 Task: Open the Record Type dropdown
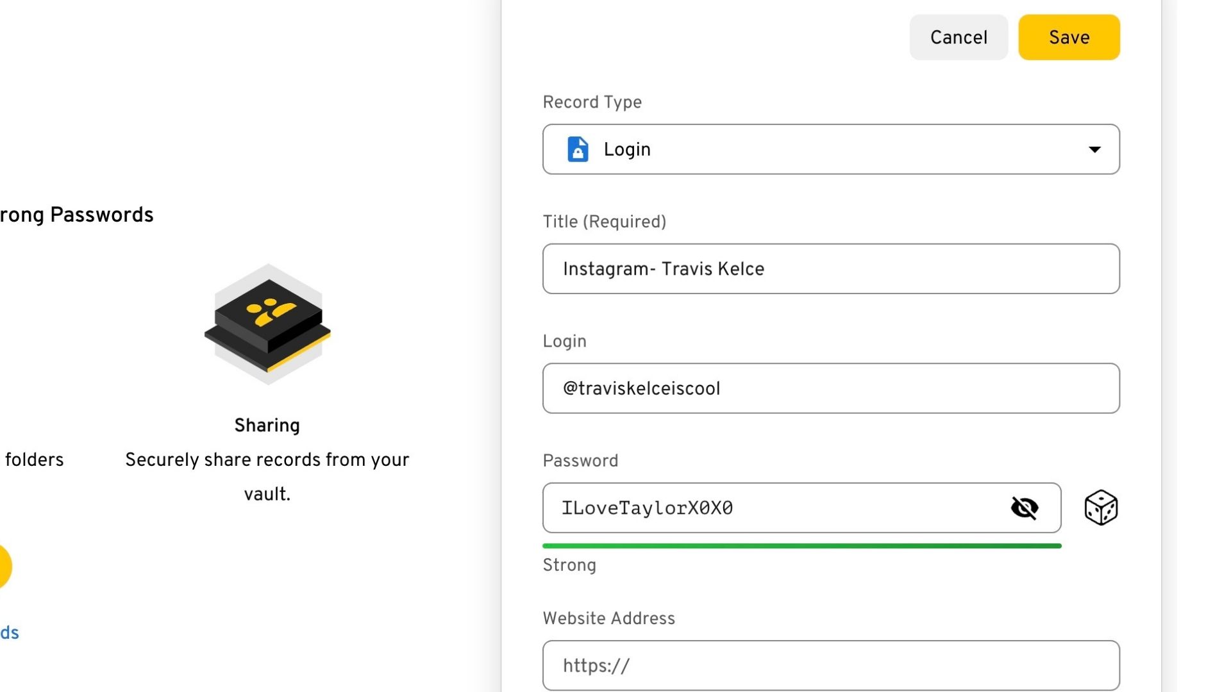[x=831, y=149]
